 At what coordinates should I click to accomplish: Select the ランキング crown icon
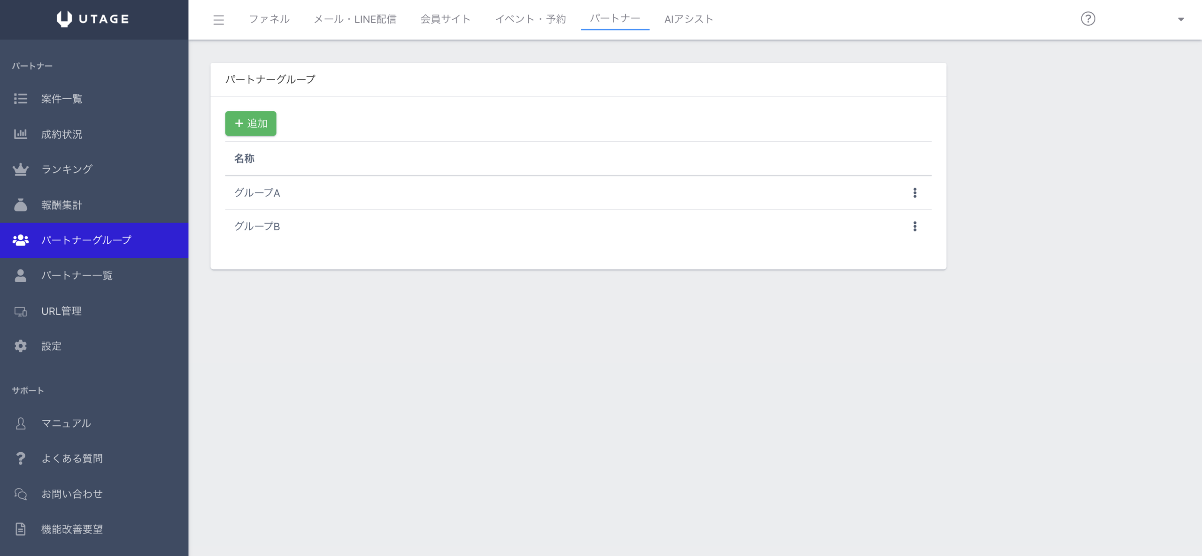pyautogui.click(x=20, y=170)
